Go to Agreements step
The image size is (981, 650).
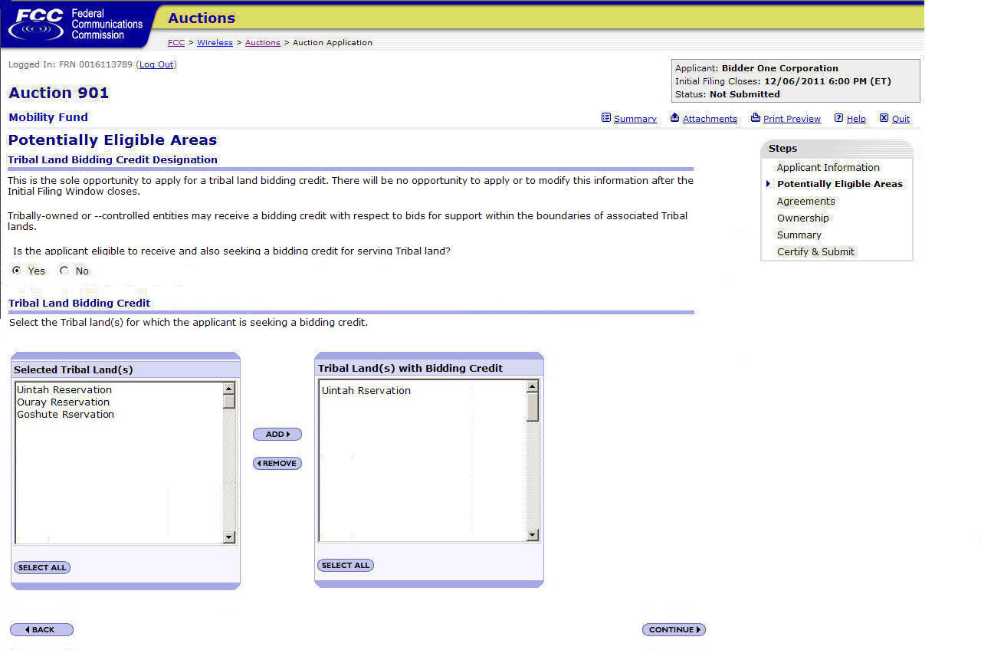coord(806,201)
